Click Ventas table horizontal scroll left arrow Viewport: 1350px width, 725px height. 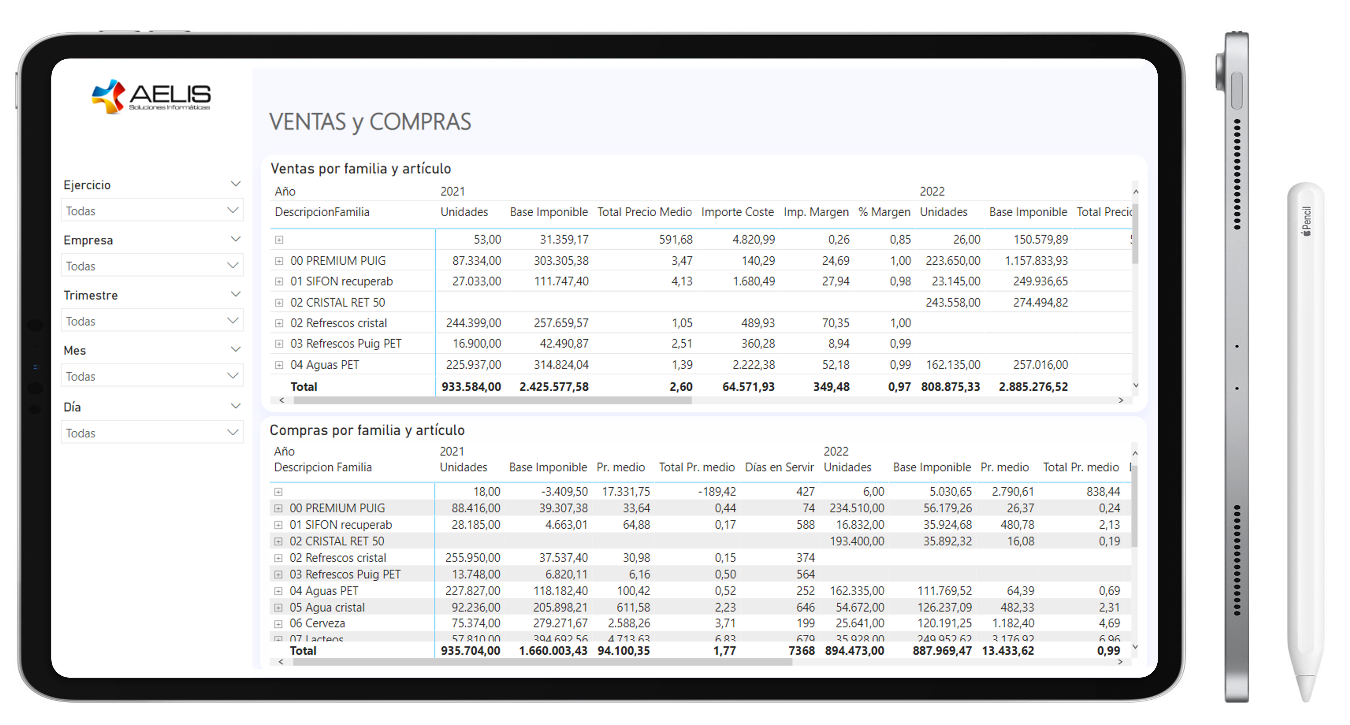[x=282, y=400]
